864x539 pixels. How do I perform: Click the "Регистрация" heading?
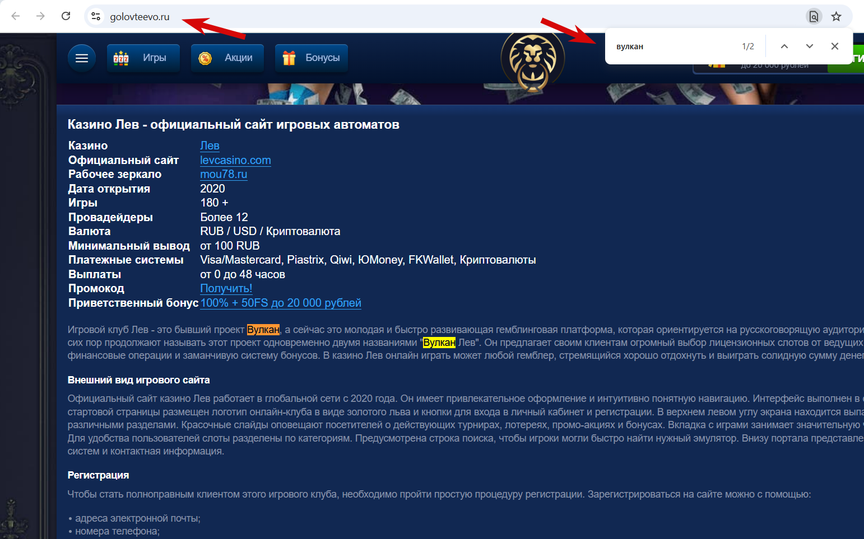click(98, 475)
